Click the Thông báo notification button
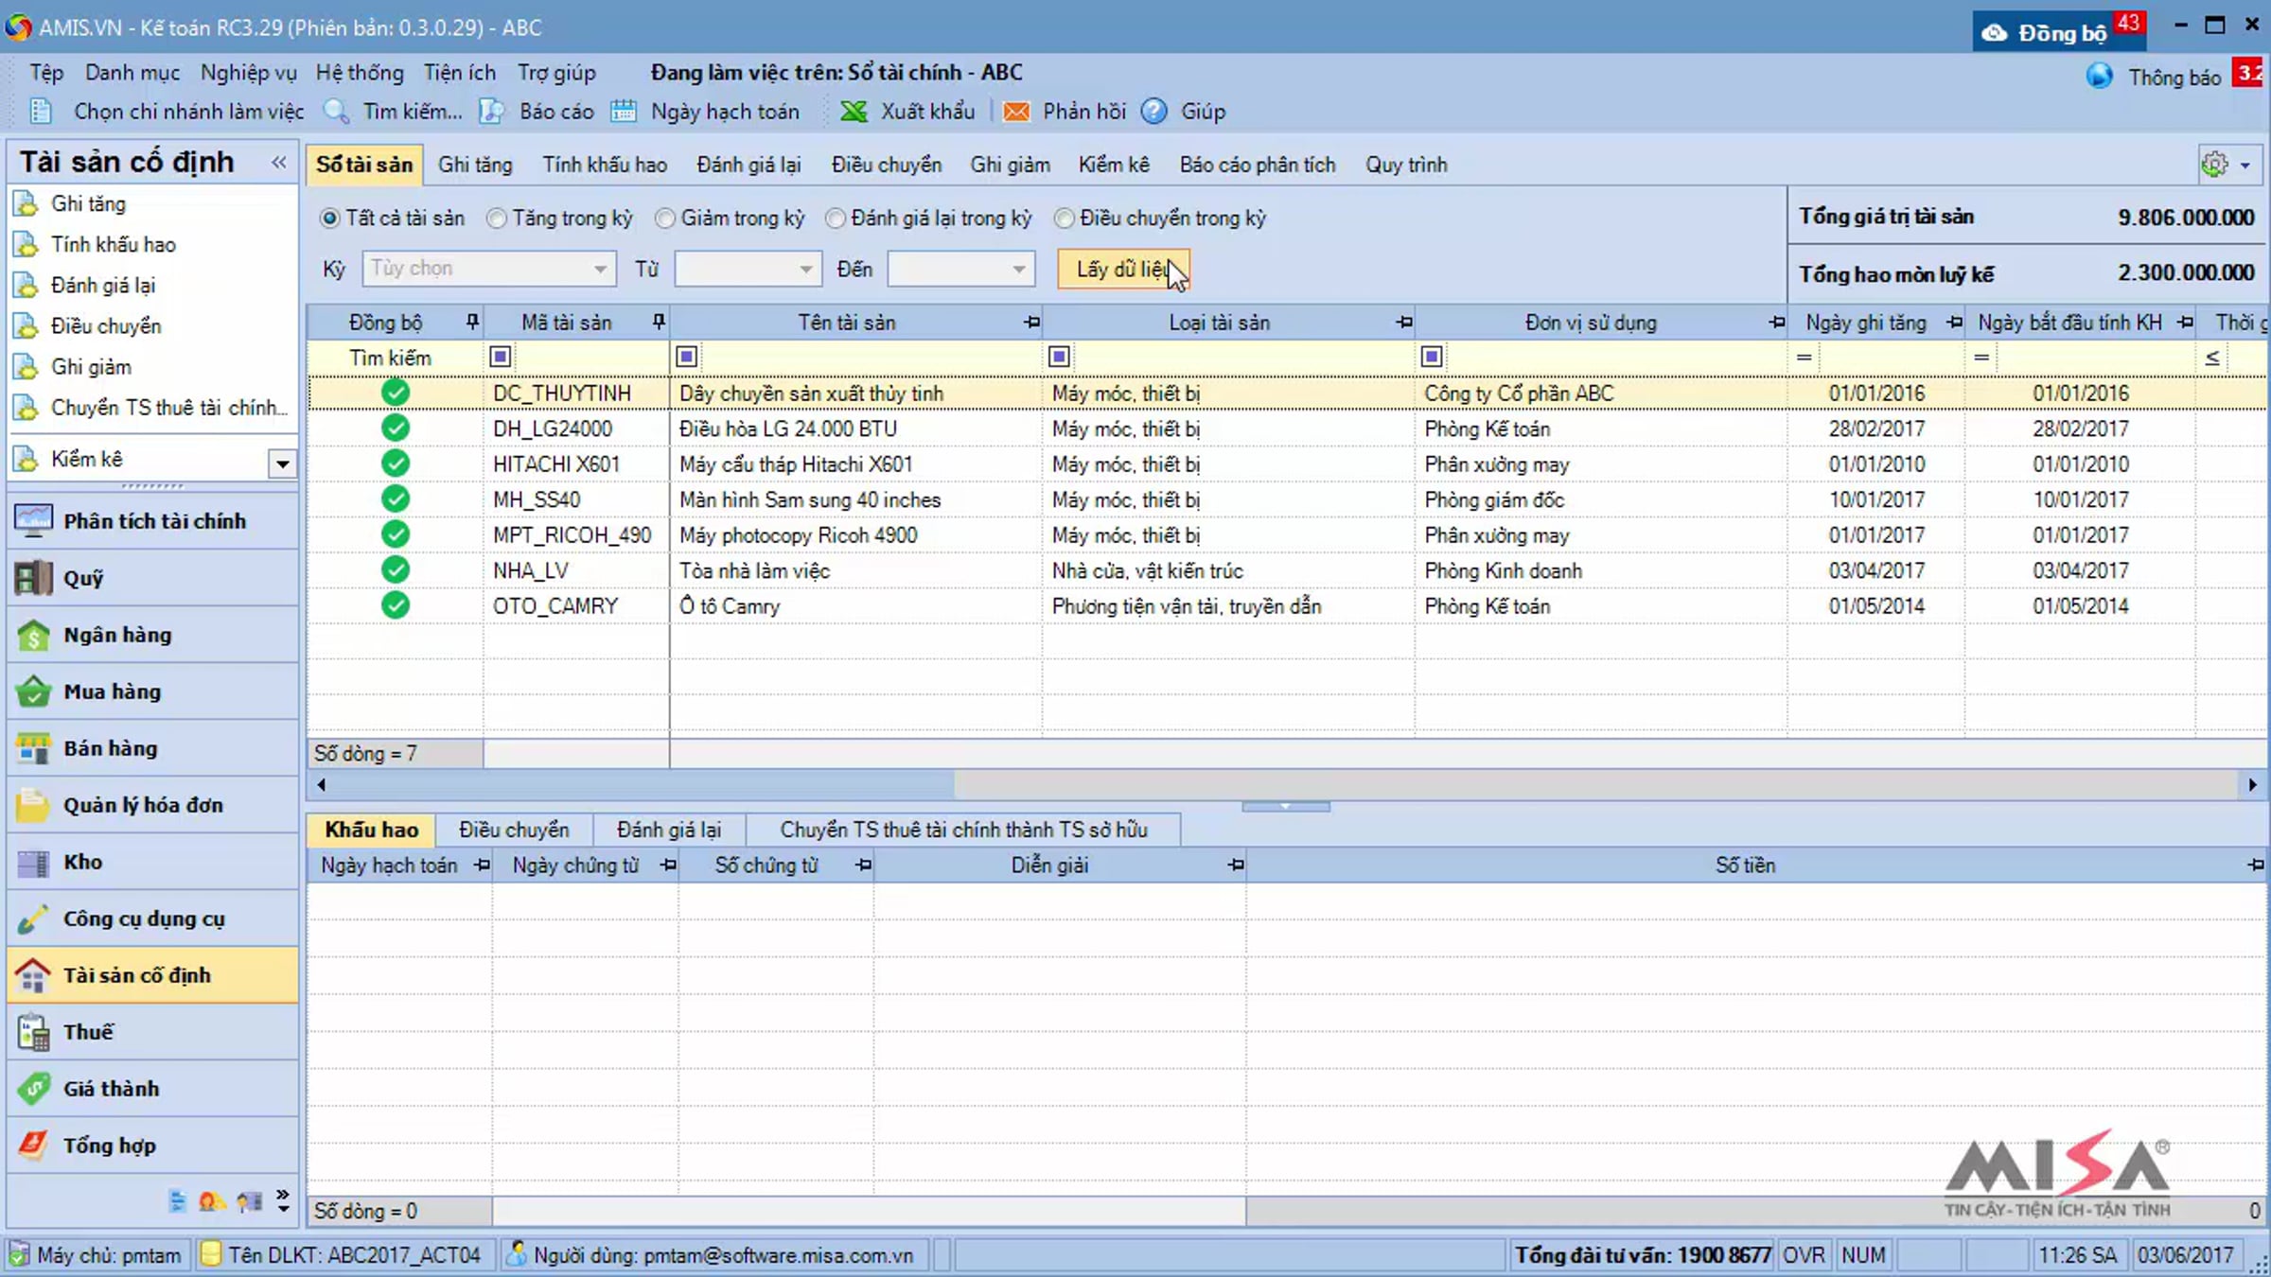 coord(2174,77)
